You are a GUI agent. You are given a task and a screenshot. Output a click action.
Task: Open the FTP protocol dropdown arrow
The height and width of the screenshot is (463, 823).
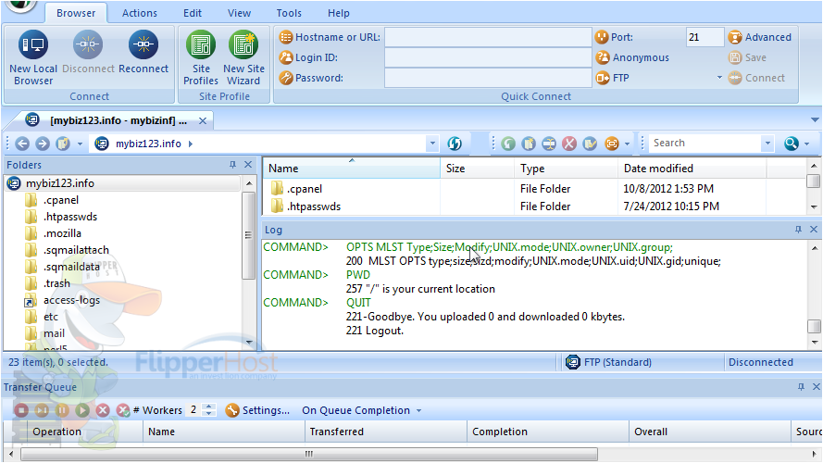tap(719, 78)
